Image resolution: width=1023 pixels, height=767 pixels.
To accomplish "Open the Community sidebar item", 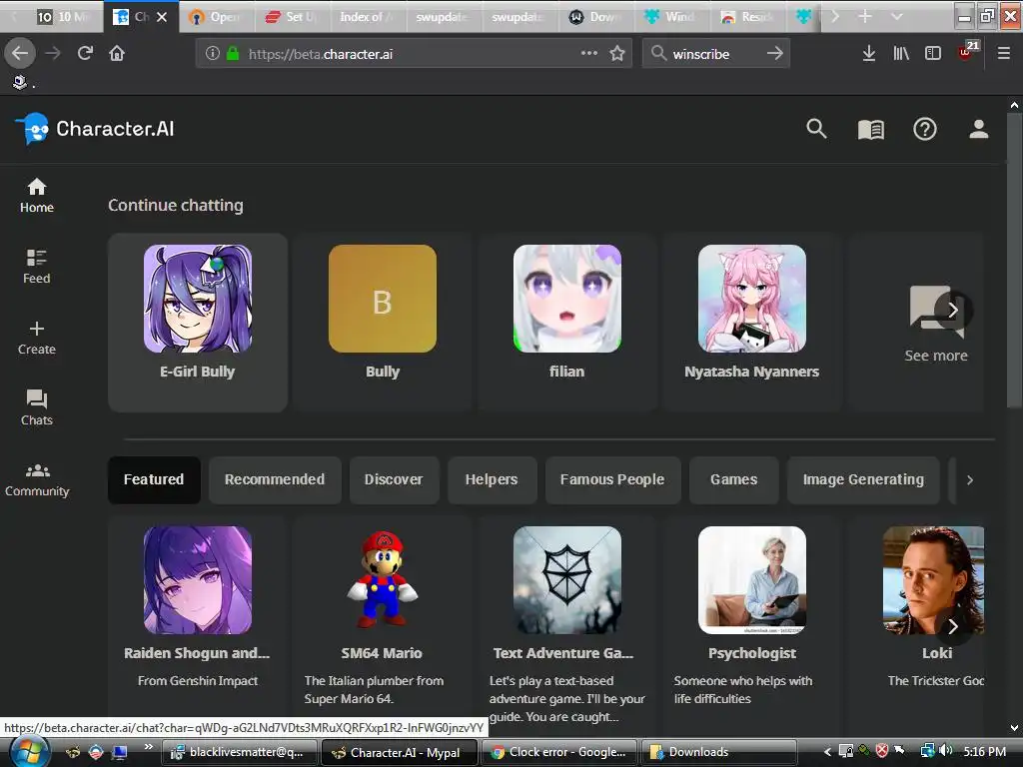I will pyautogui.click(x=37, y=479).
